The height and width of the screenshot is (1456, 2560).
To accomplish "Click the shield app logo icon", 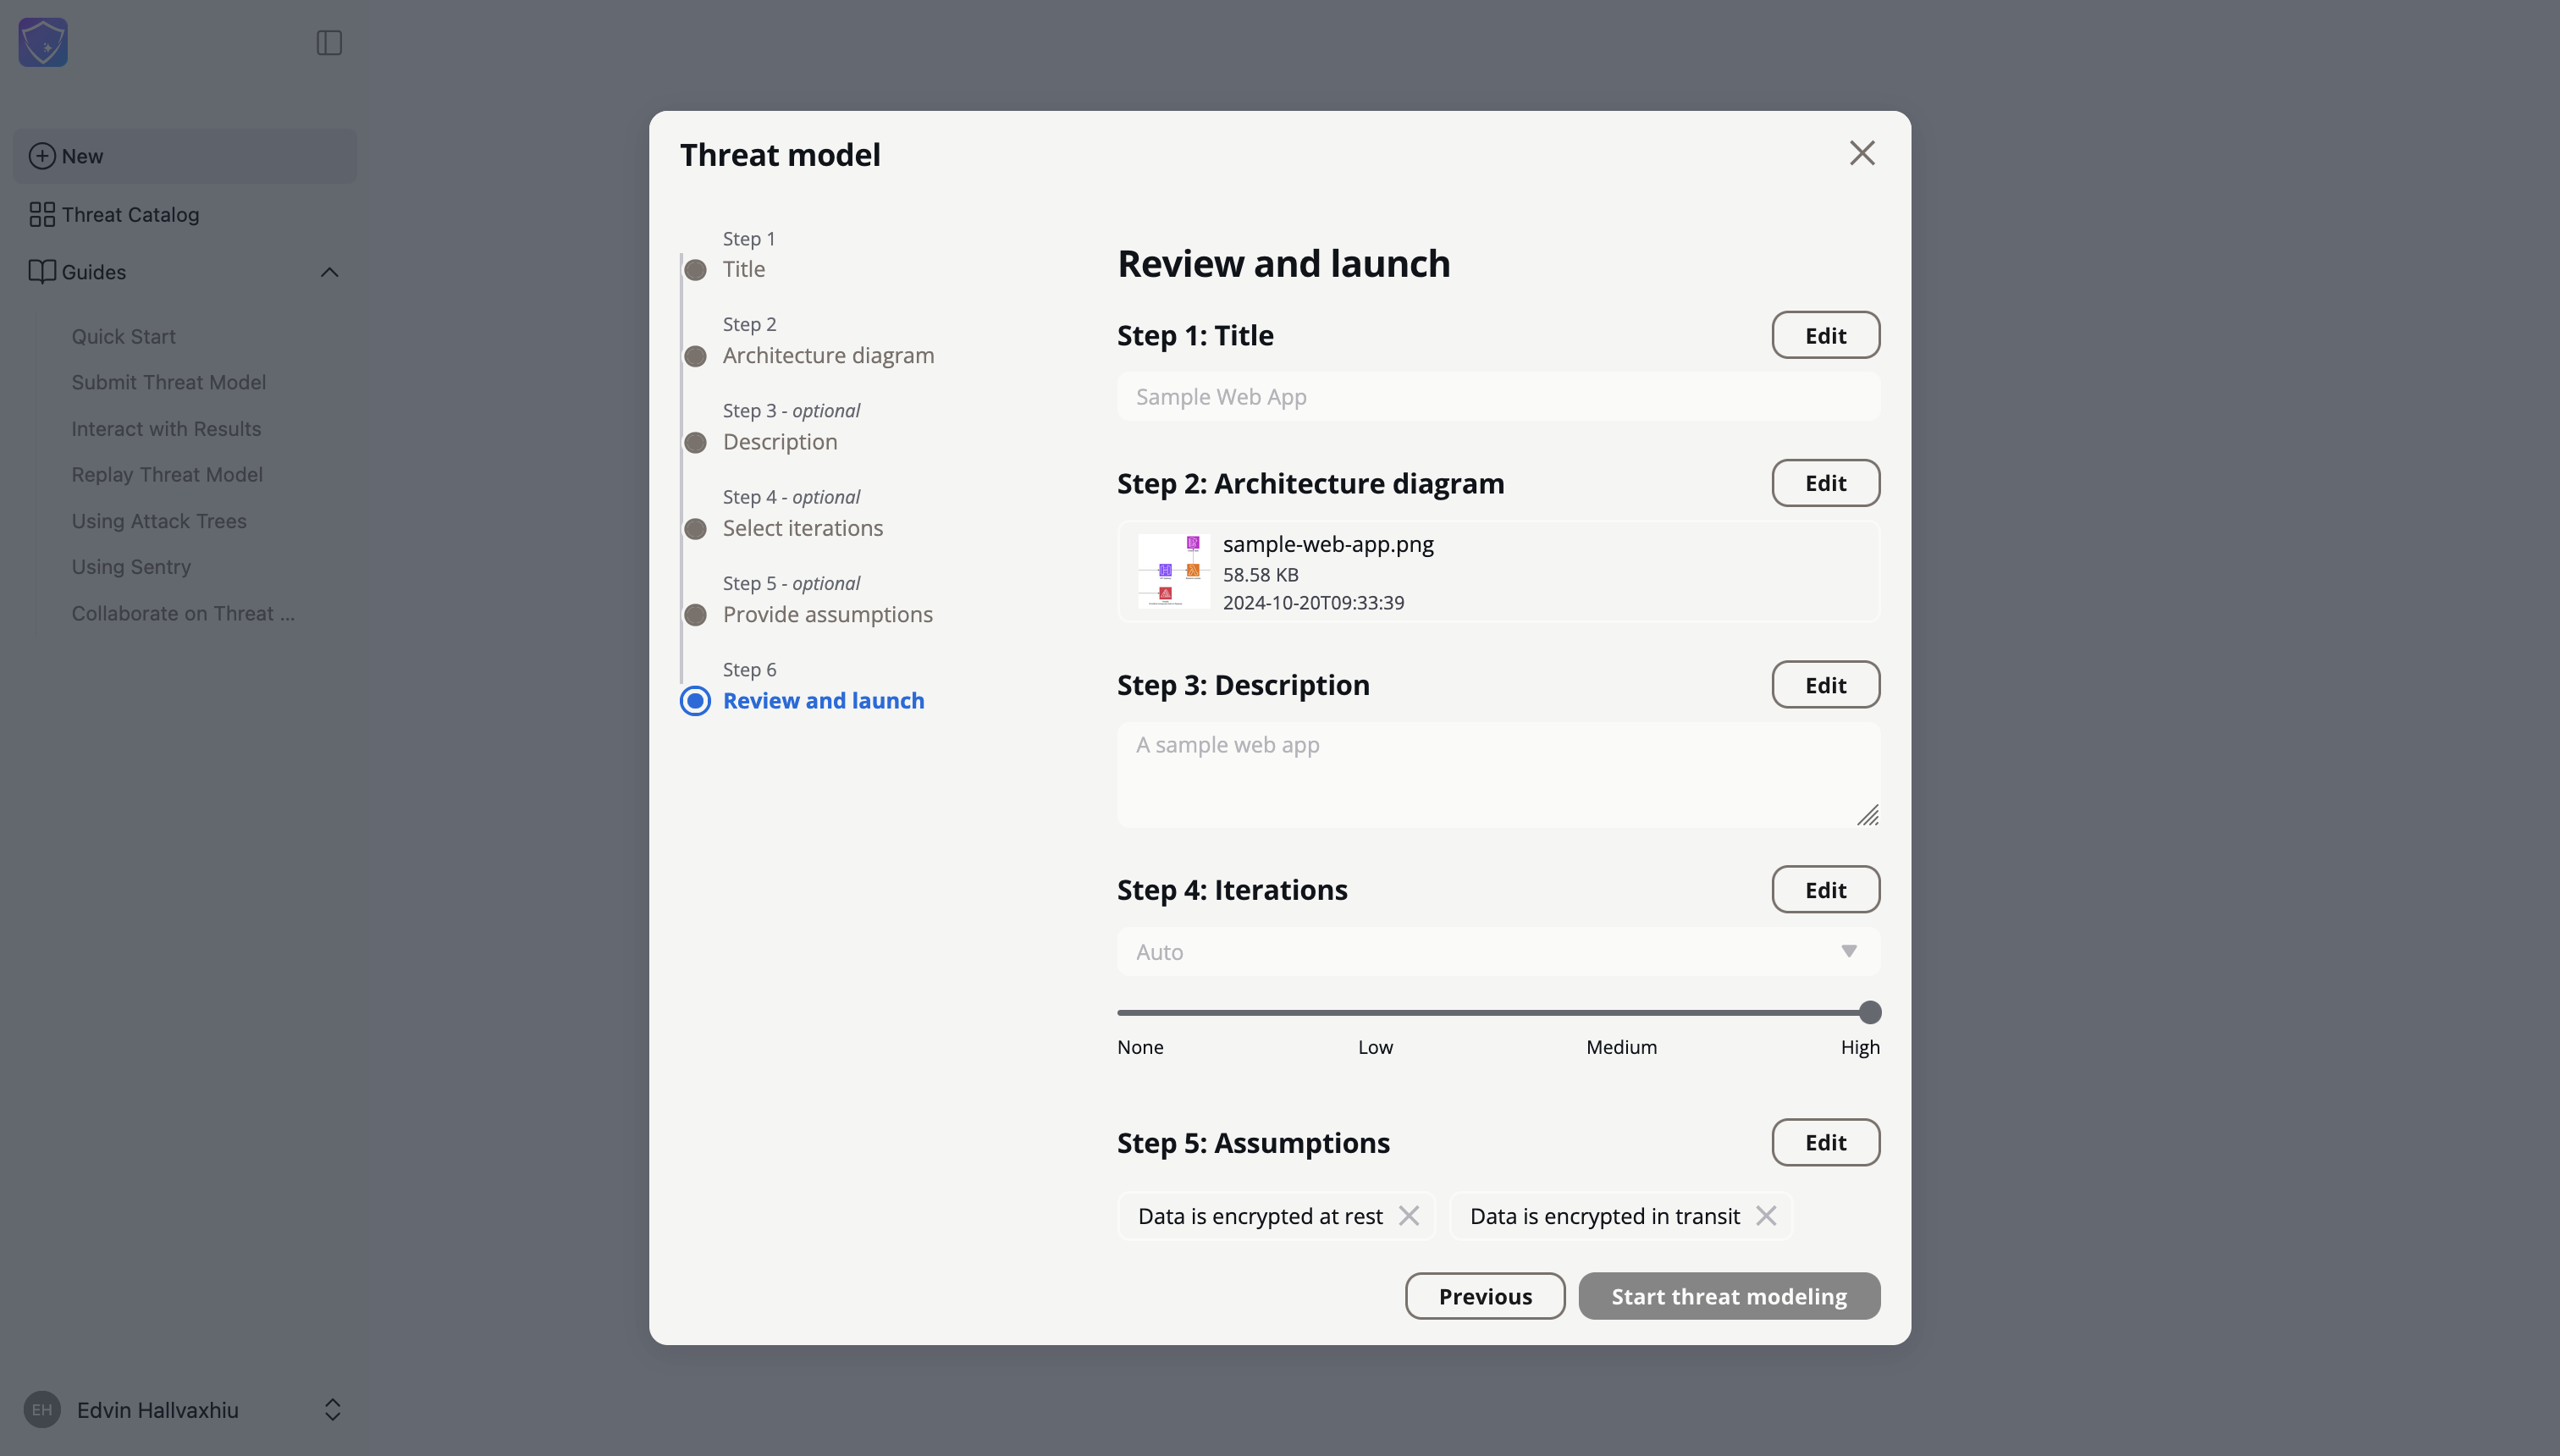I will (43, 42).
